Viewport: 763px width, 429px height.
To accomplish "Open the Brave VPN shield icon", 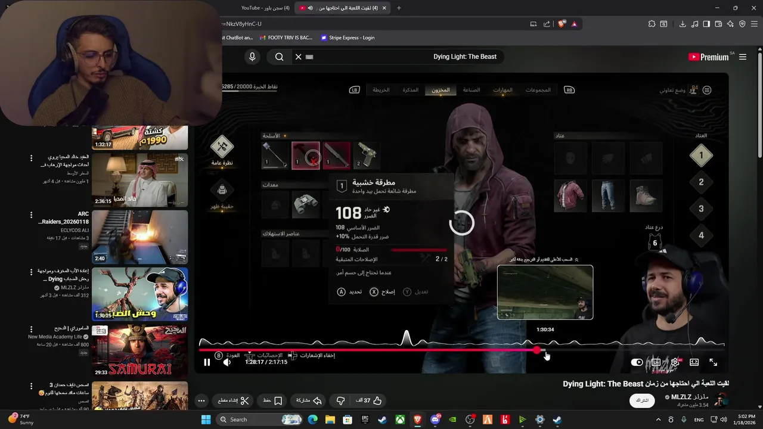I will tap(742, 24).
